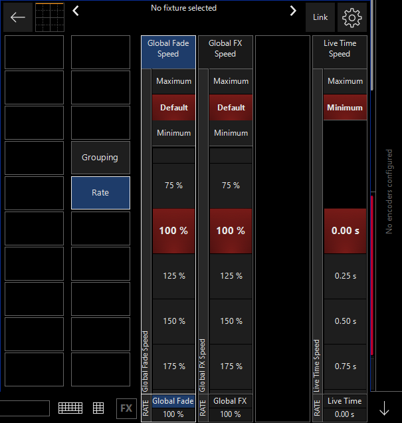Toggle the FX button
The image size is (402, 423).
point(126,408)
